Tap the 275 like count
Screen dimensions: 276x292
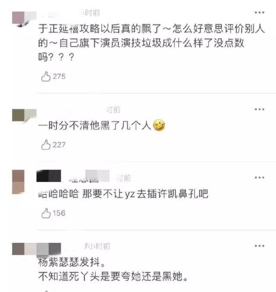[59, 76]
